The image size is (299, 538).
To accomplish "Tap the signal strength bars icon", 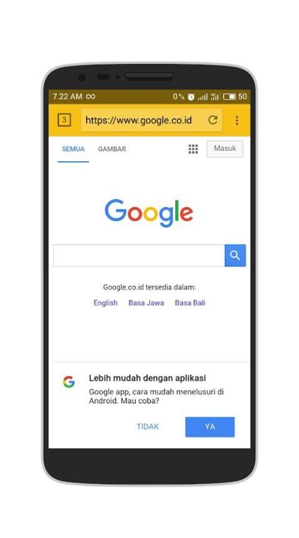I will [202, 97].
